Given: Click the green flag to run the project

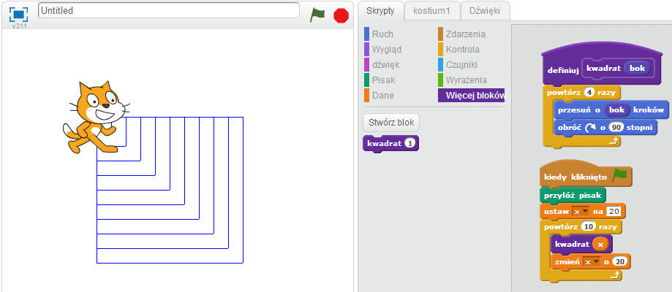Looking at the screenshot, I should click(317, 15).
